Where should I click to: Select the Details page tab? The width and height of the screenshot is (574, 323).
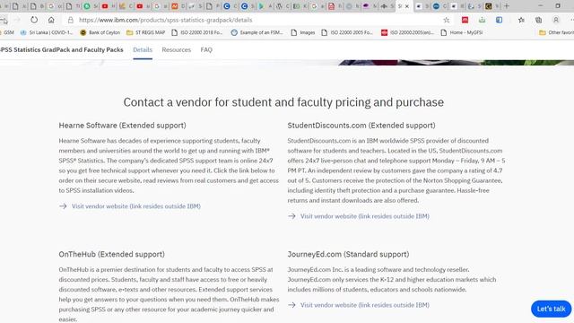(143, 50)
